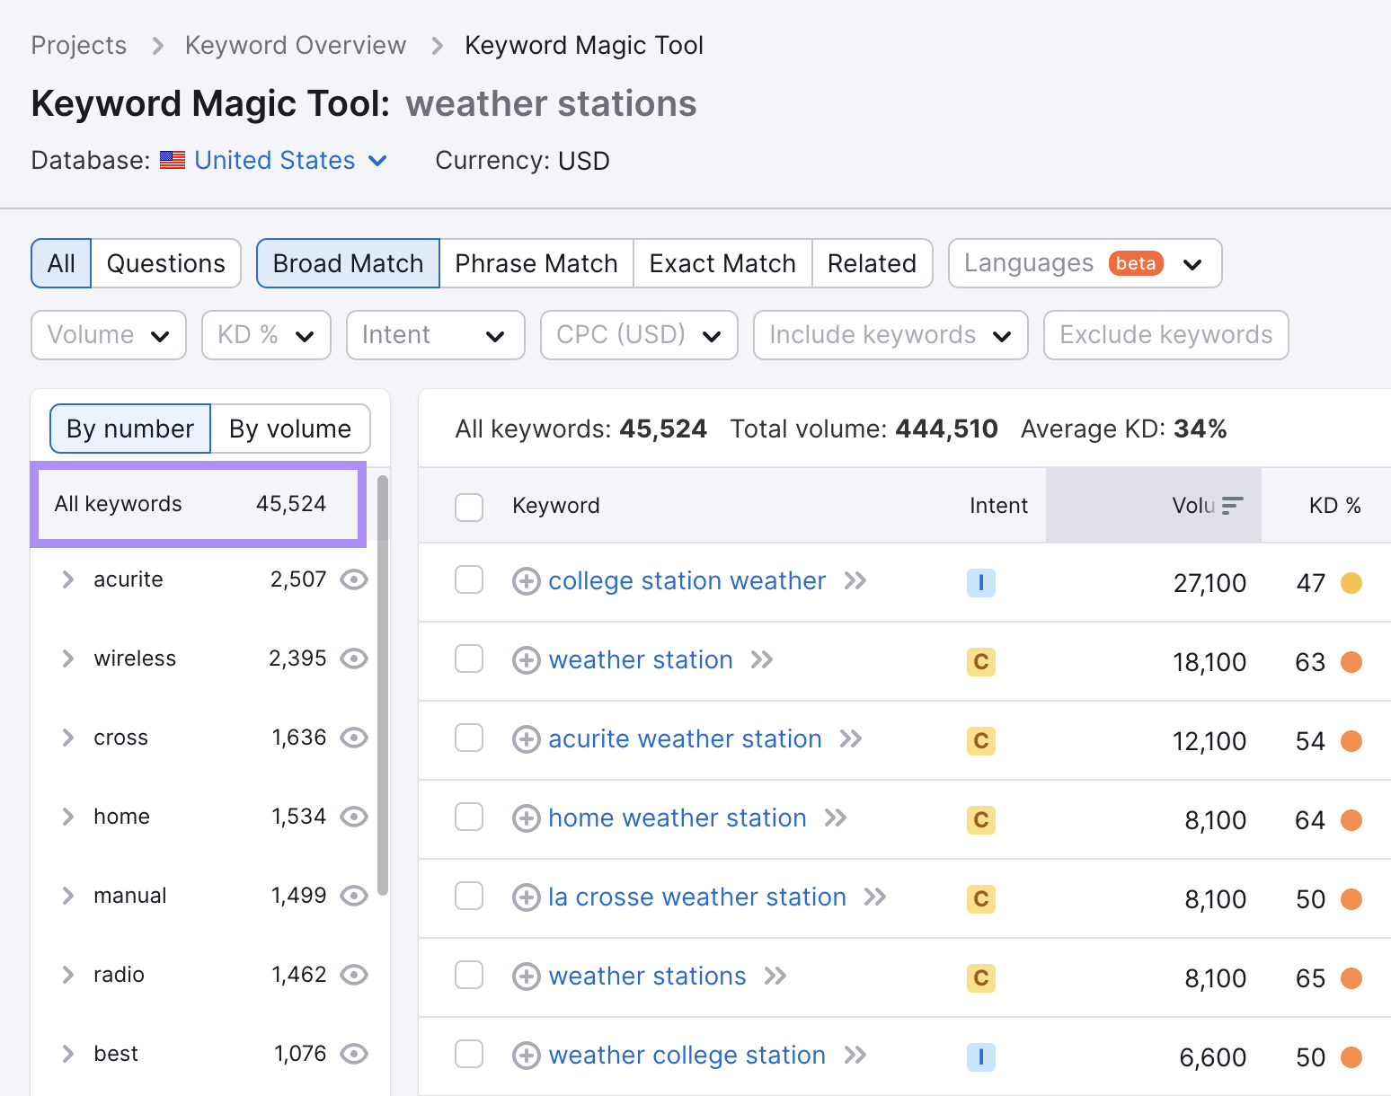Switch to the Related tab
This screenshot has height=1096, width=1391.
tap(872, 263)
